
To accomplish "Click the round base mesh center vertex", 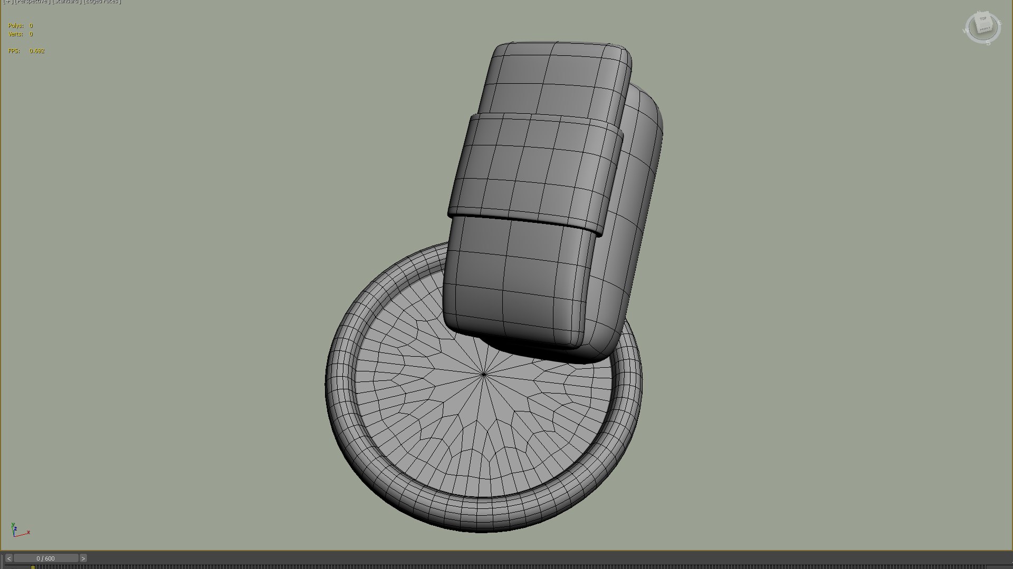I will [x=484, y=375].
